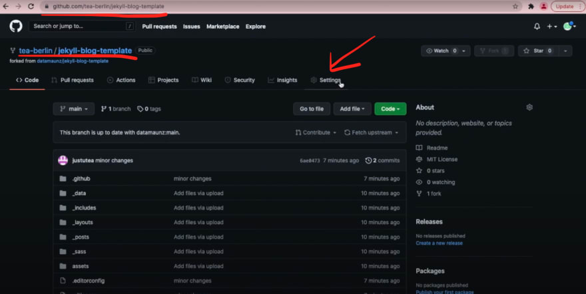
Task: Open the user avatar menu
Action: (x=569, y=26)
